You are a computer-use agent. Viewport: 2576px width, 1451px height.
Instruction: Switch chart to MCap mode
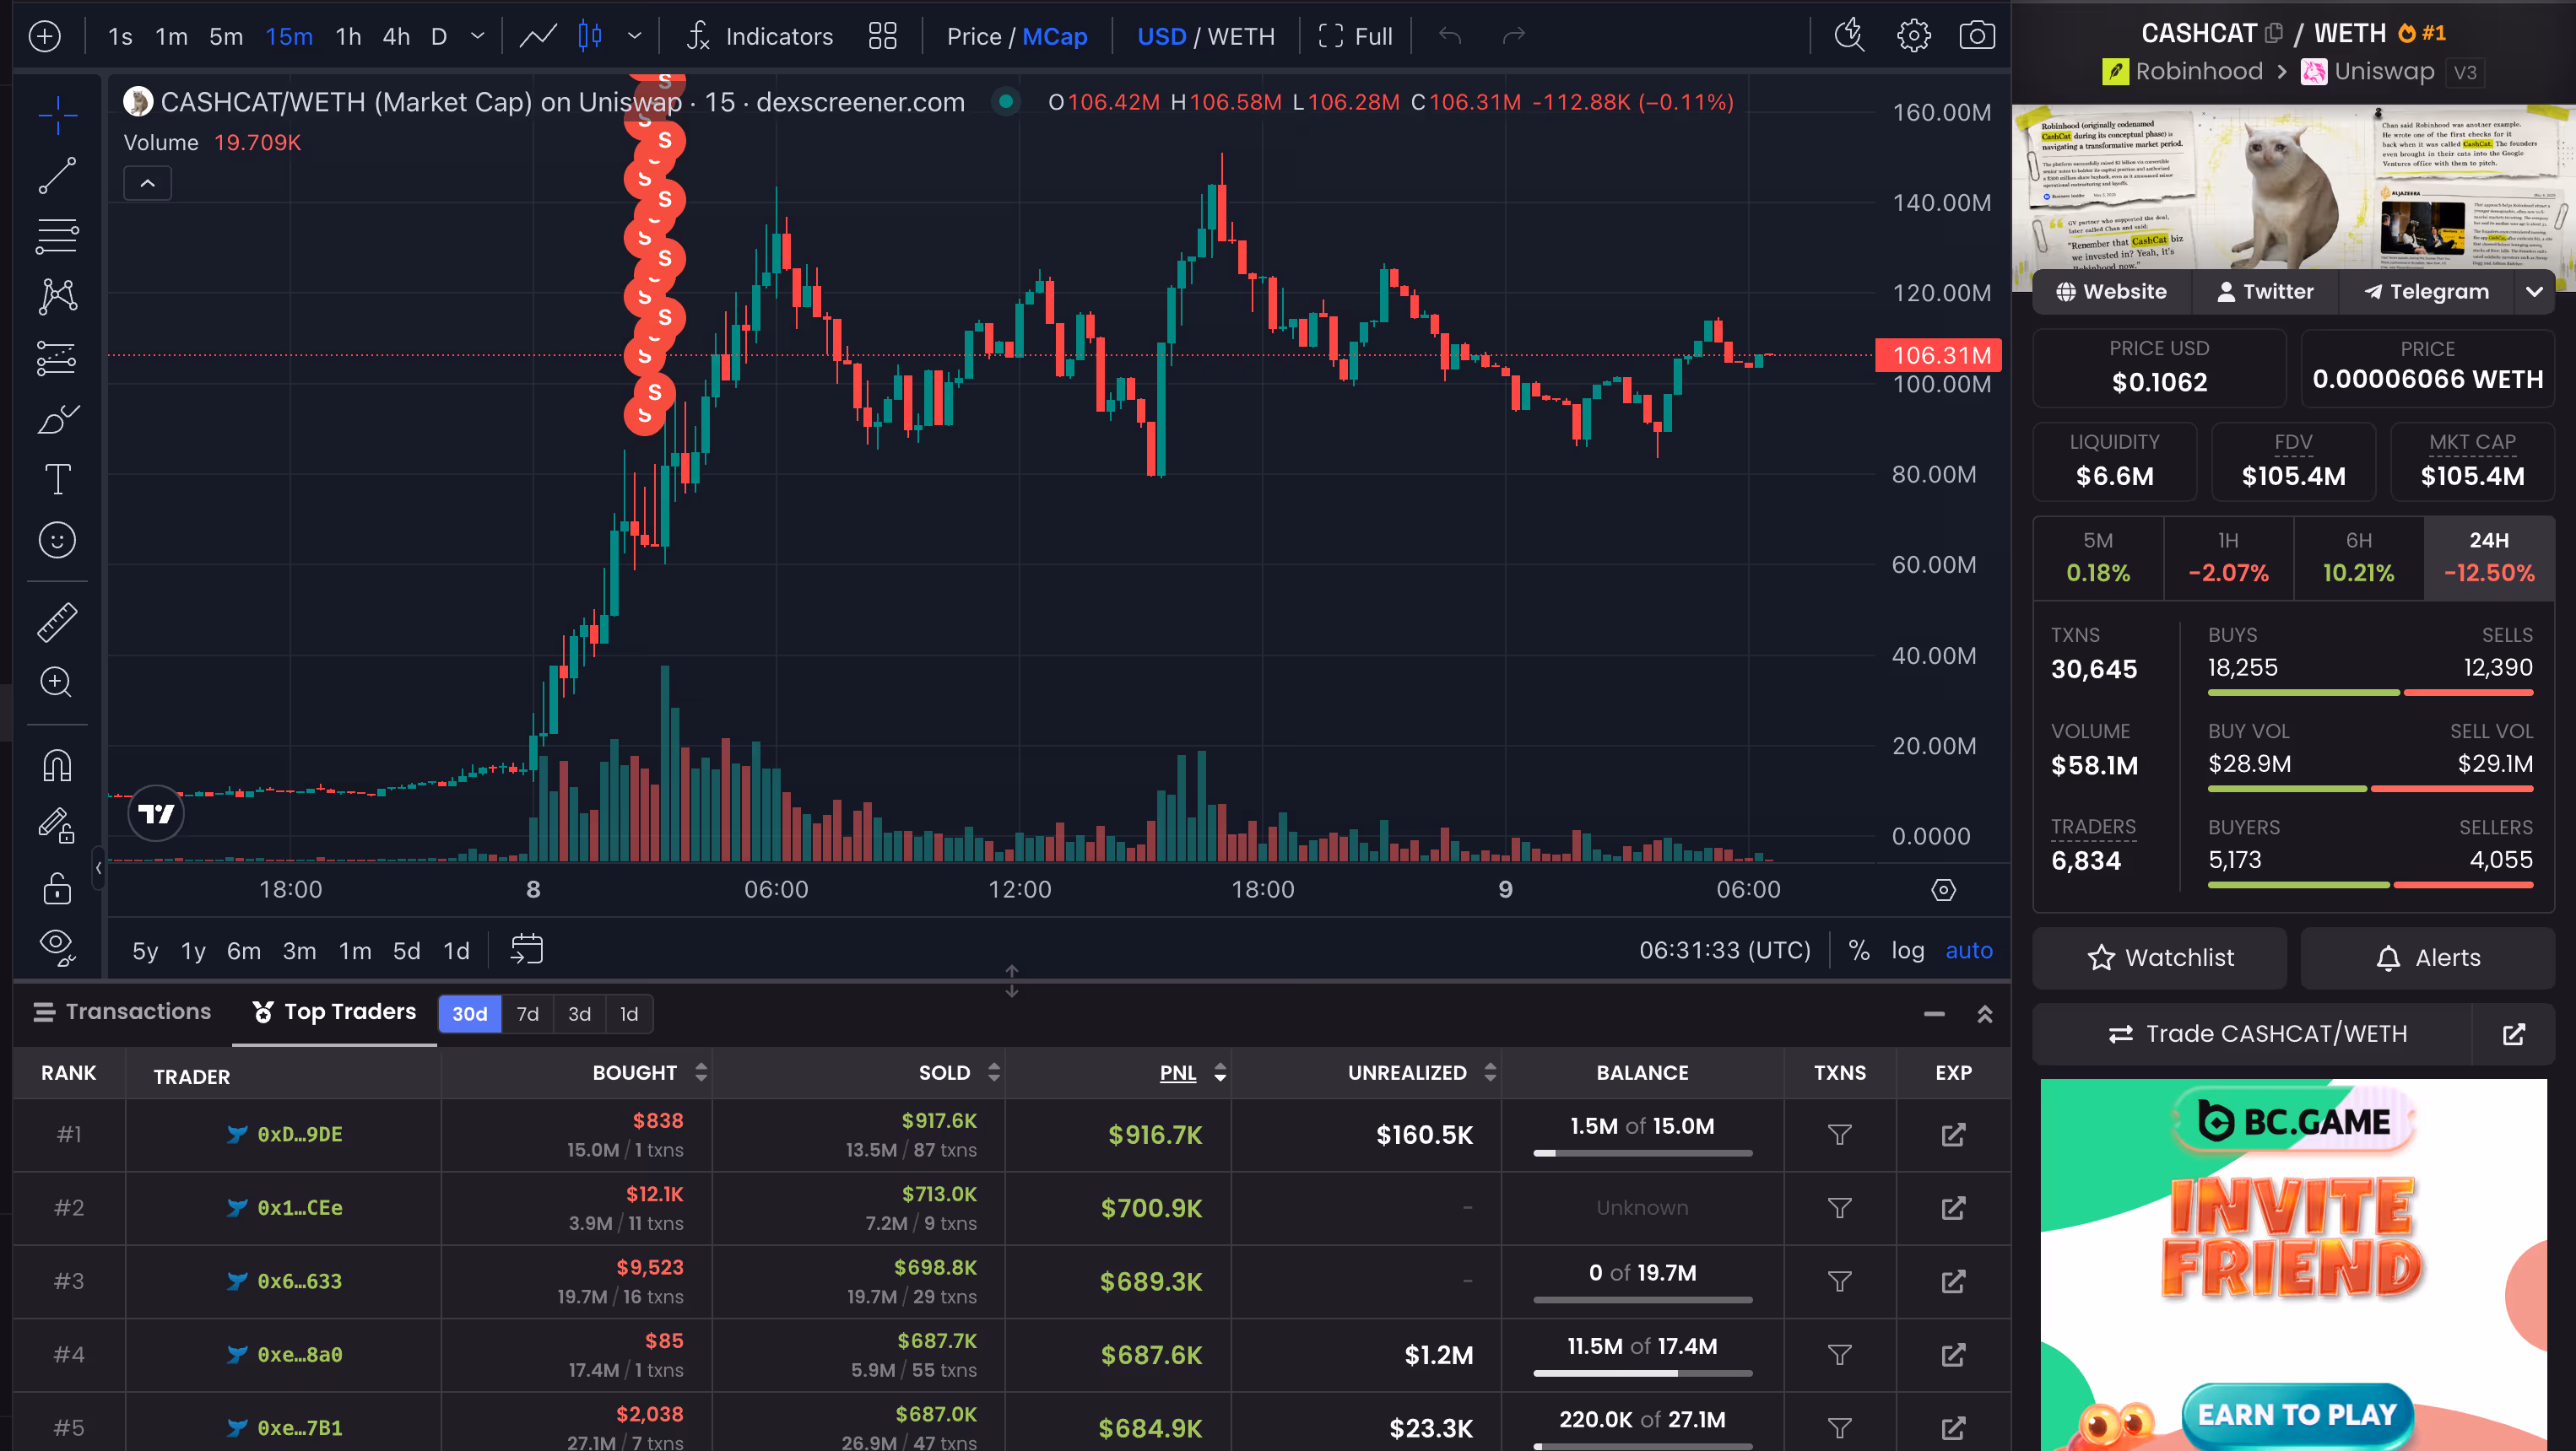click(x=1054, y=36)
